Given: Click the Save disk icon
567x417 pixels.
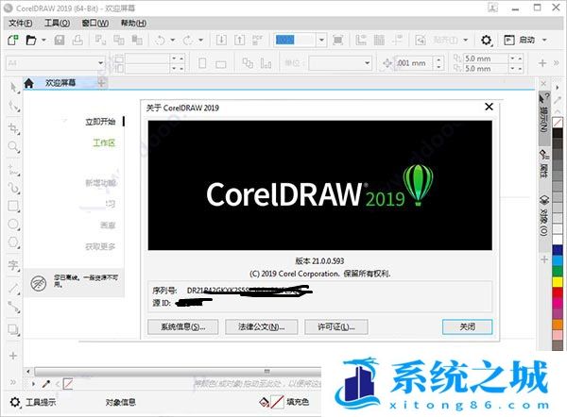Looking at the screenshot, I should pyautogui.click(x=60, y=40).
